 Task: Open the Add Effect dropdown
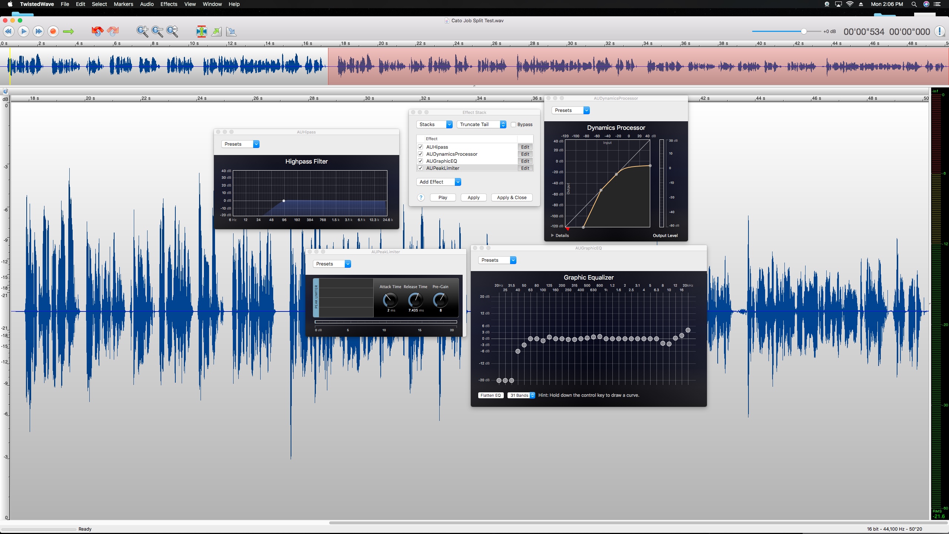click(x=439, y=182)
